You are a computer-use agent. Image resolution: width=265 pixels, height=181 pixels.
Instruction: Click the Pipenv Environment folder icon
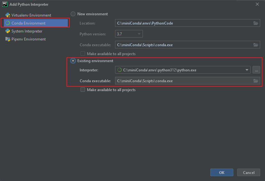pyautogui.click(x=8, y=39)
